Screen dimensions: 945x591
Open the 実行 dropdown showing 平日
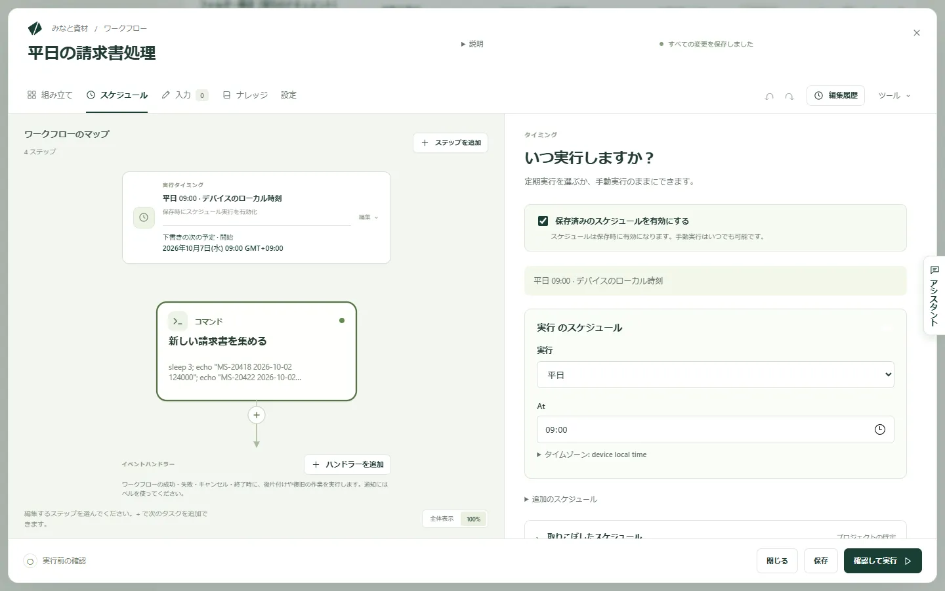pos(715,375)
